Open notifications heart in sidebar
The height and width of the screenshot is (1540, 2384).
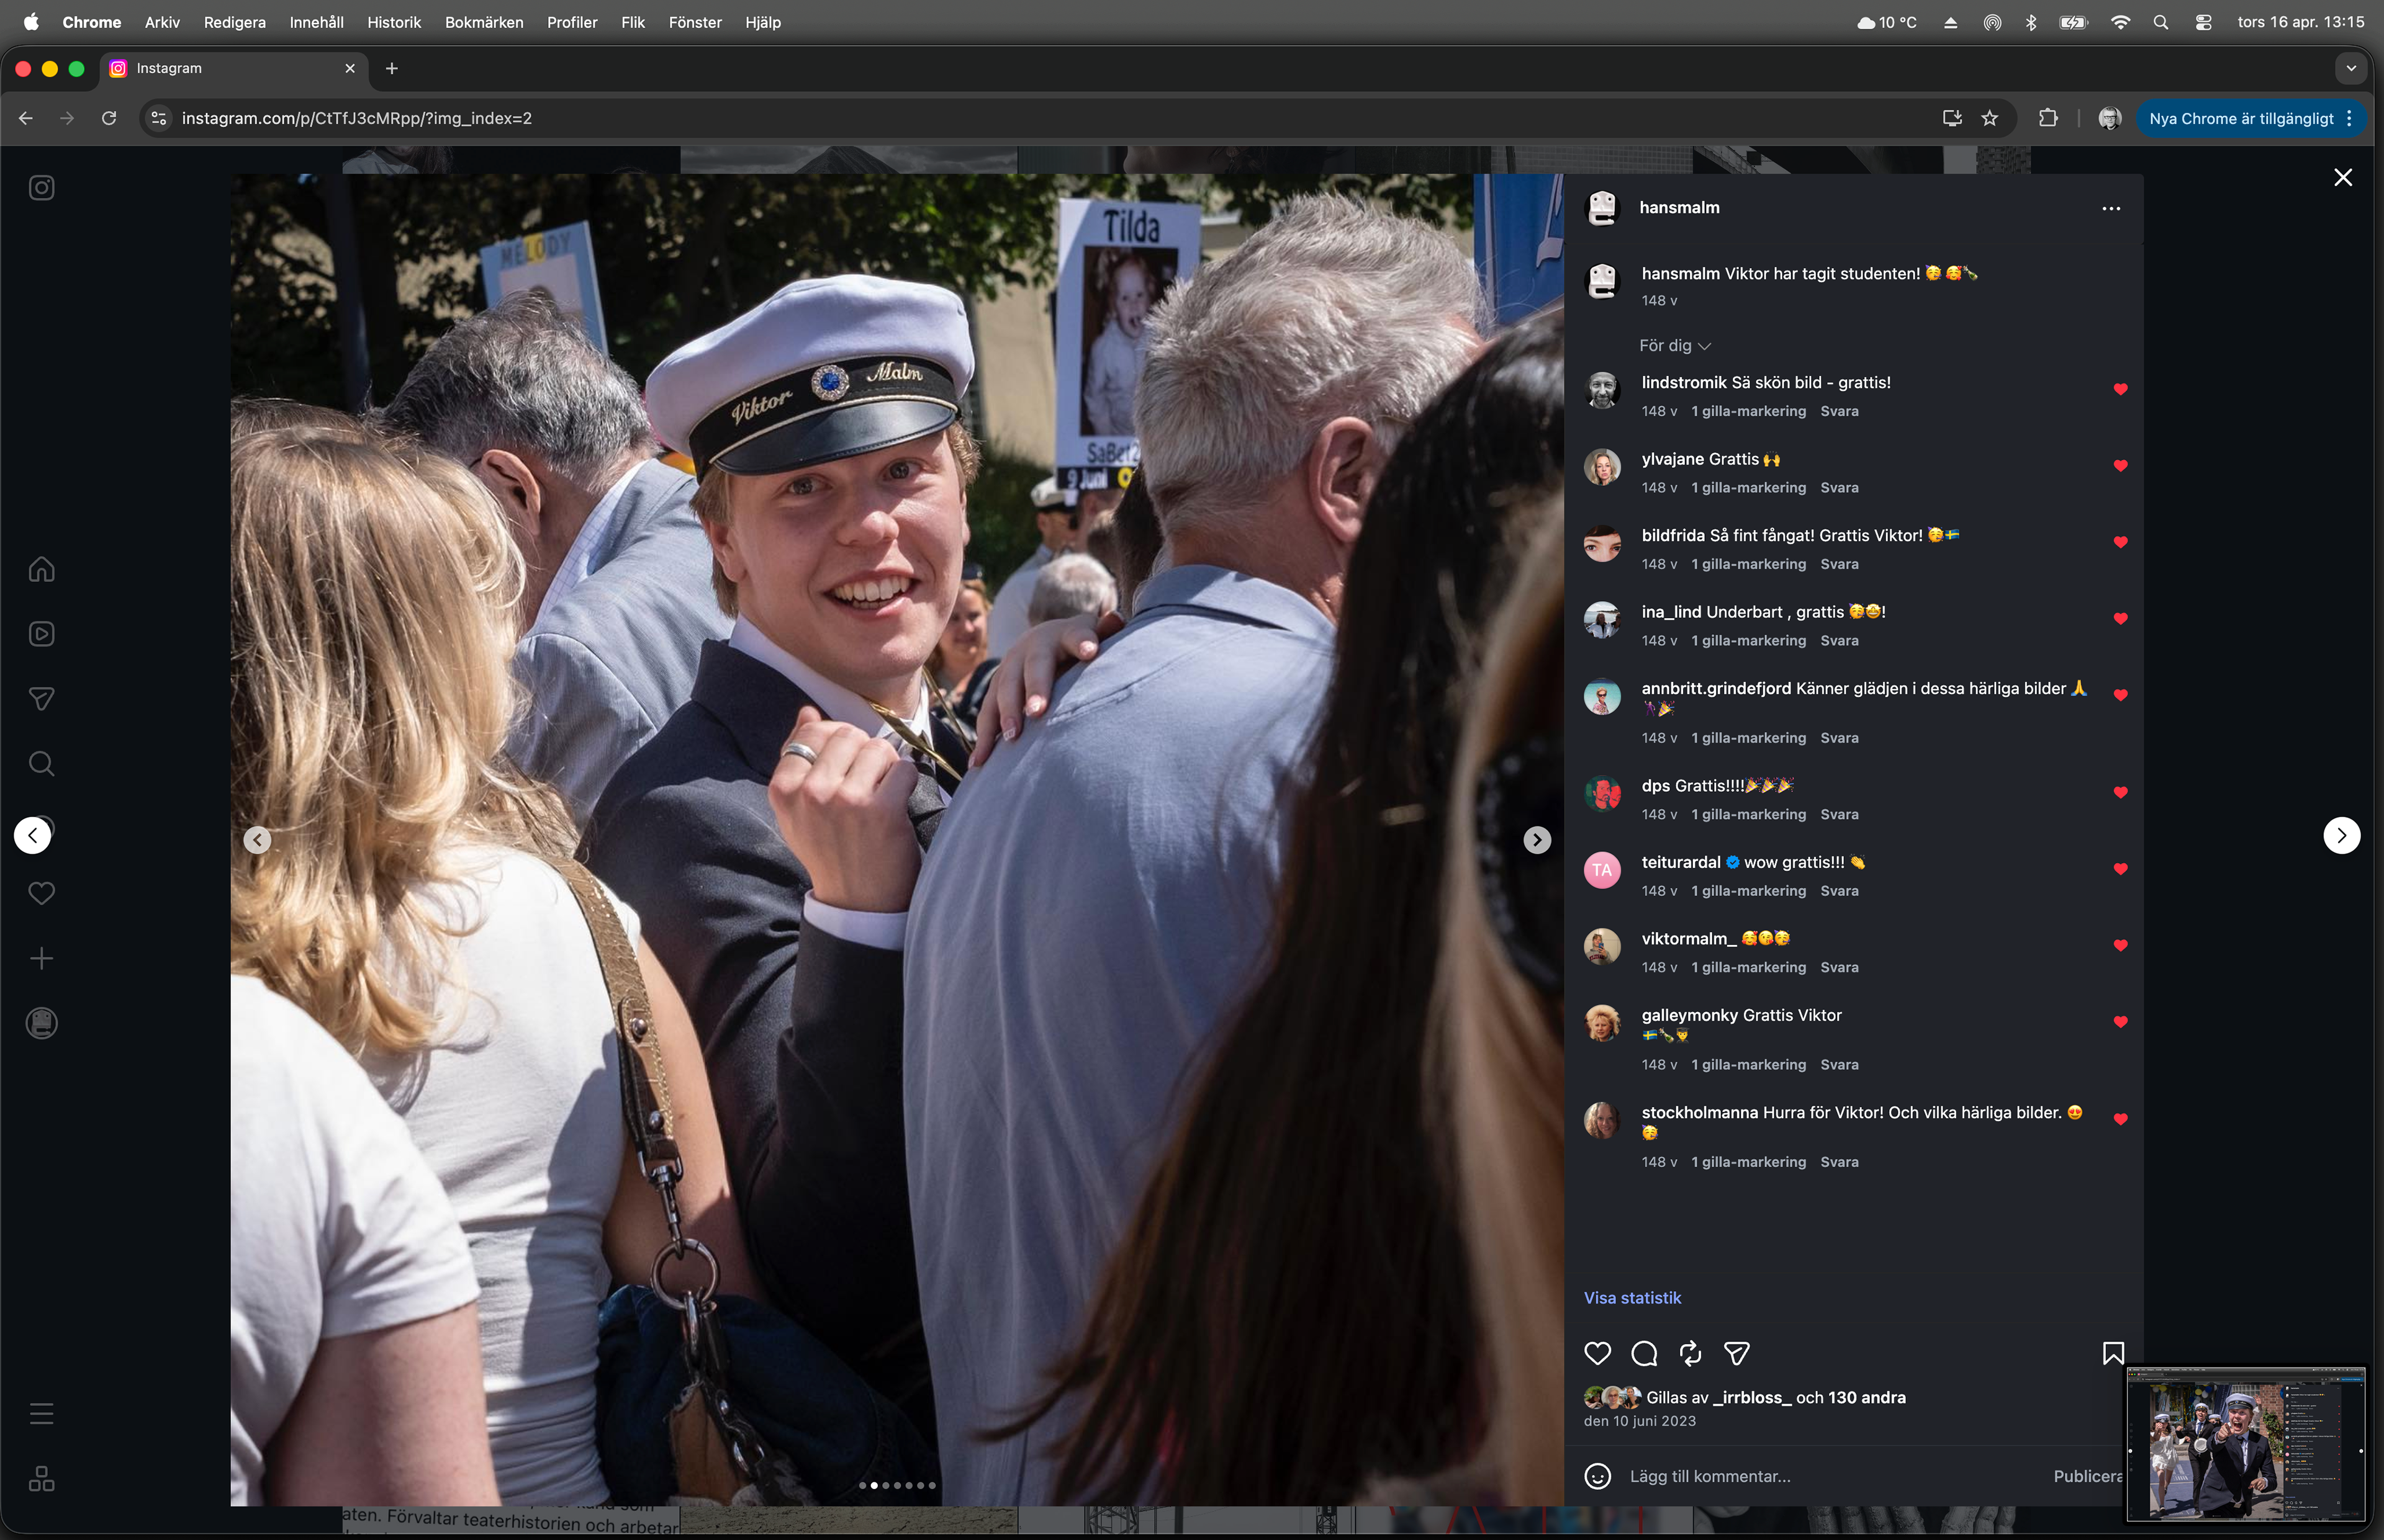pyautogui.click(x=41, y=893)
